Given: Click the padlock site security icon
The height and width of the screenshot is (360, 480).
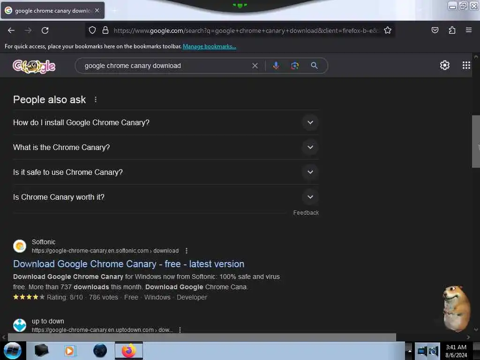Looking at the screenshot, I should pyautogui.click(x=105, y=30).
